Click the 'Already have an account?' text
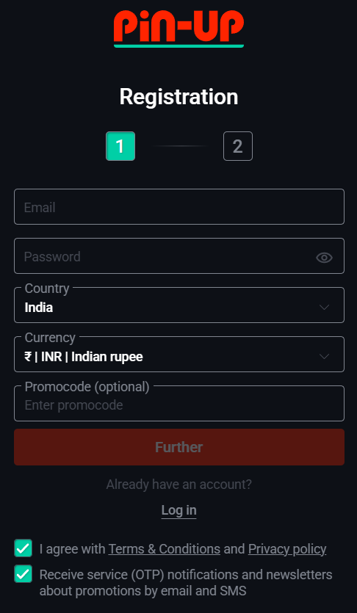 pyautogui.click(x=178, y=485)
